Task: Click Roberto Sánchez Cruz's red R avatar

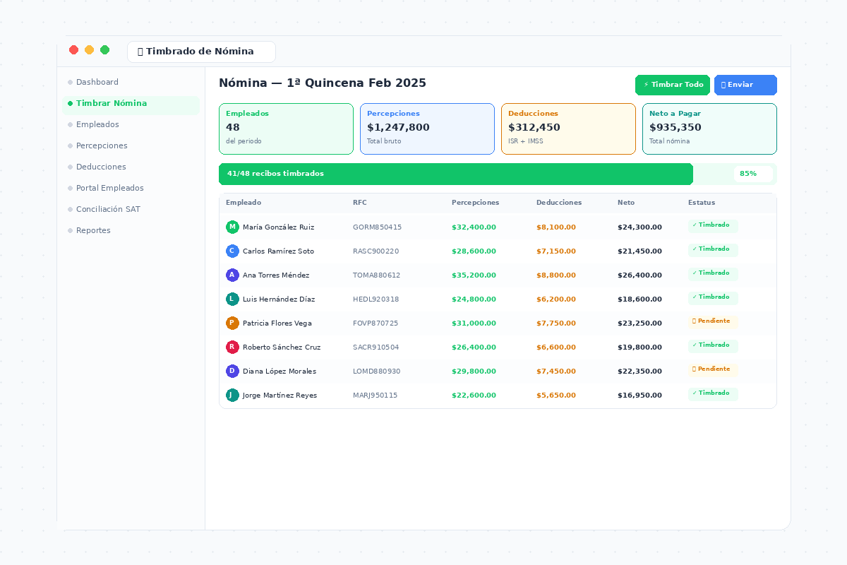Action: (x=232, y=347)
